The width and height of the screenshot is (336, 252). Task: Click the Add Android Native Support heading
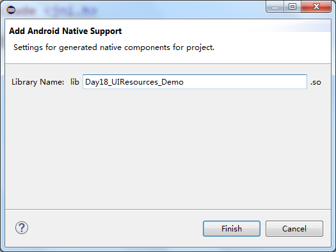tap(65, 31)
